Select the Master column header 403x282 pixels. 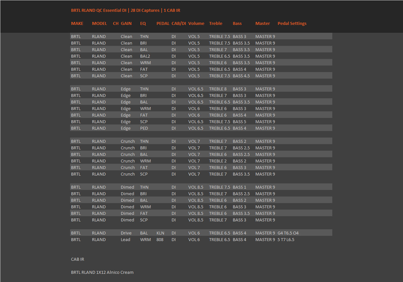(x=263, y=23)
